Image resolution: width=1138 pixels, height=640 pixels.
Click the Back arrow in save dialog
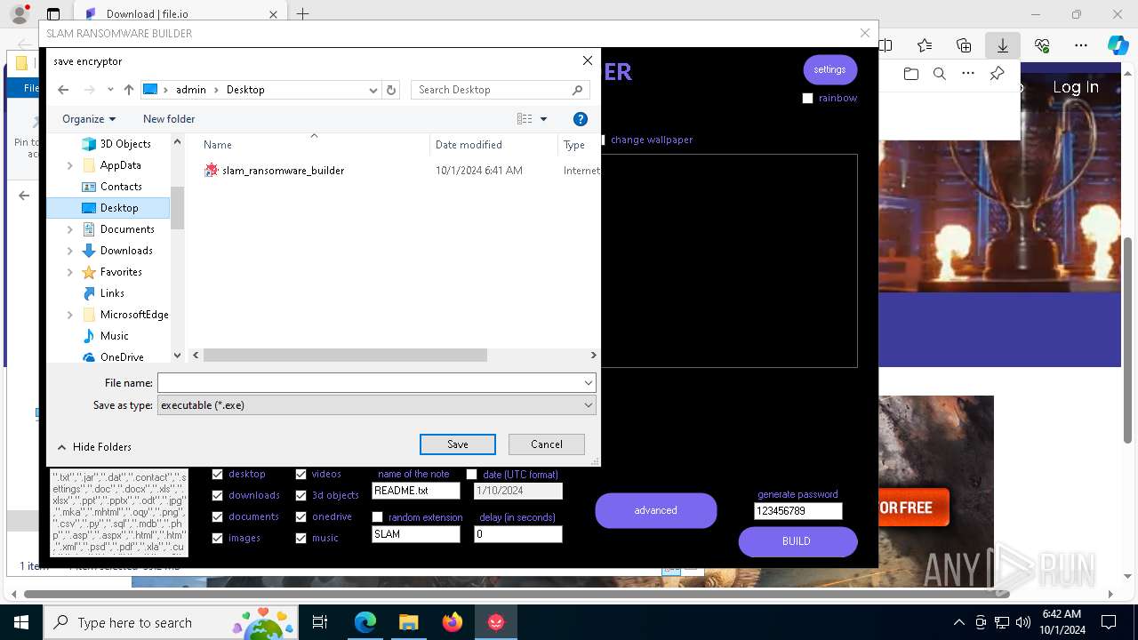tap(63, 90)
